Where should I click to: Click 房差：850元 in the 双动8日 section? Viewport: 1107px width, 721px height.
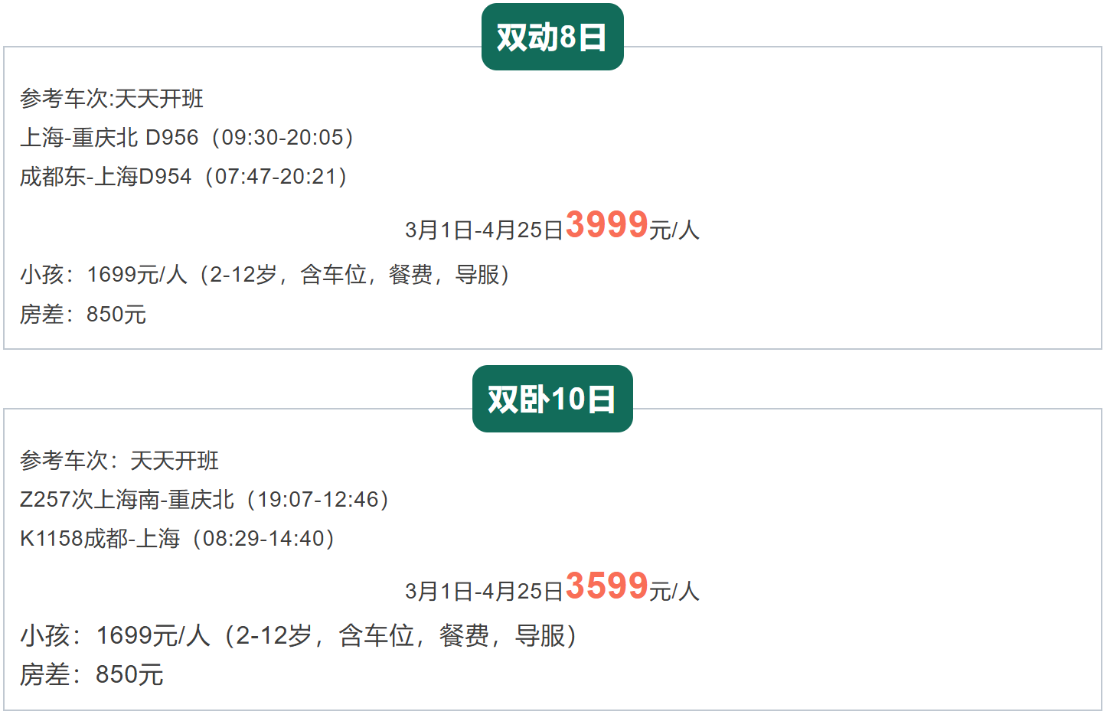click(83, 314)
